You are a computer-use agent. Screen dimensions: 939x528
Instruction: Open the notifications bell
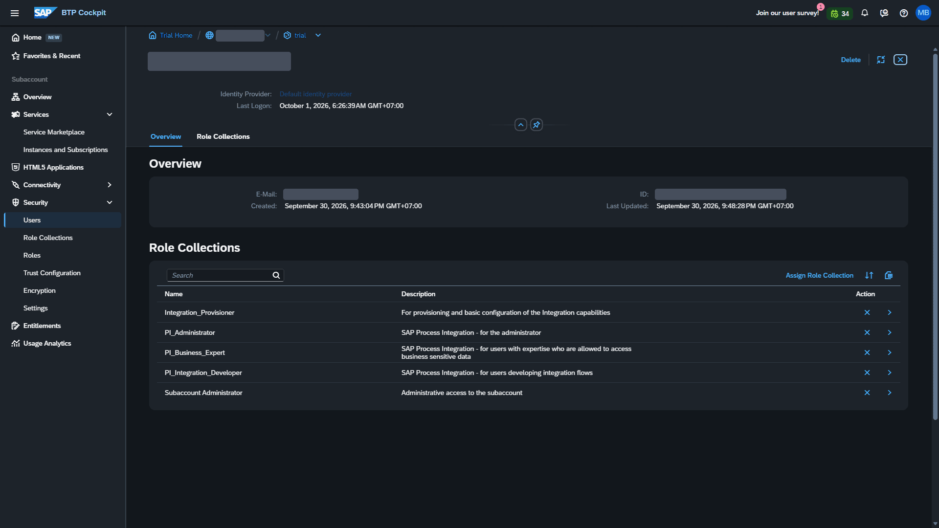tap(865, 13)
